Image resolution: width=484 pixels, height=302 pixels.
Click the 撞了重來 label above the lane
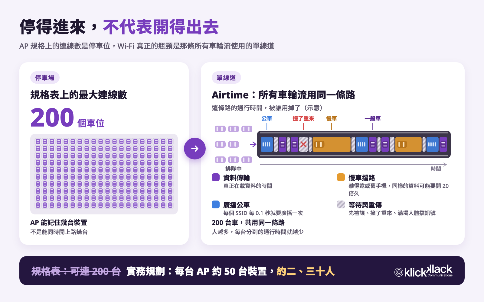point(303,118)
